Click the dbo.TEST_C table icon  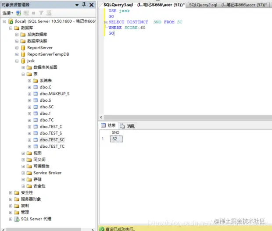tap(36, 127)
